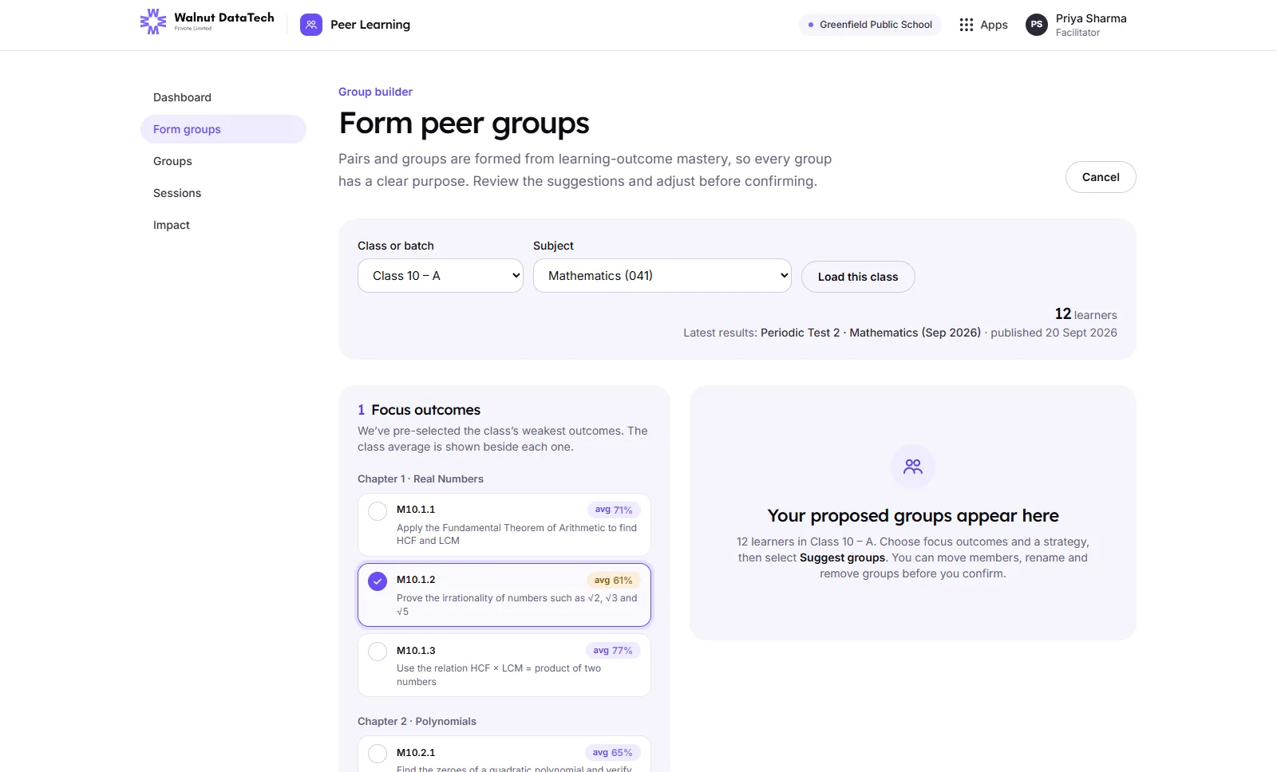
Task: Click the Chapter 2 · Polynomials heading
Action: pyautogui.click(x=417, y=722)
